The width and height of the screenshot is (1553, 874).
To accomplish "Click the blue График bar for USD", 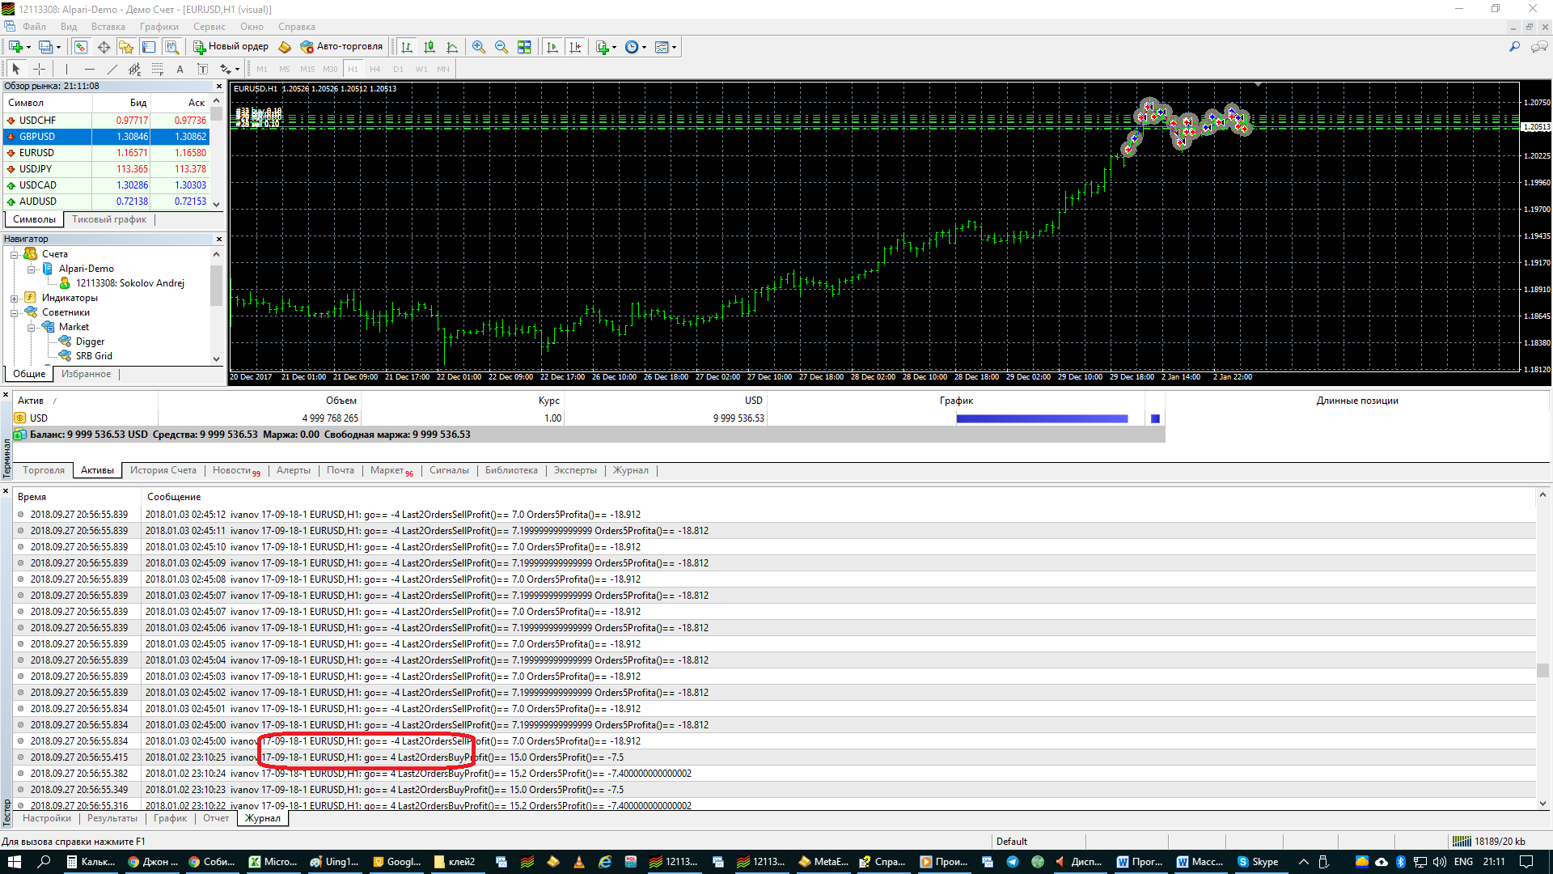I will point(1042,418).
